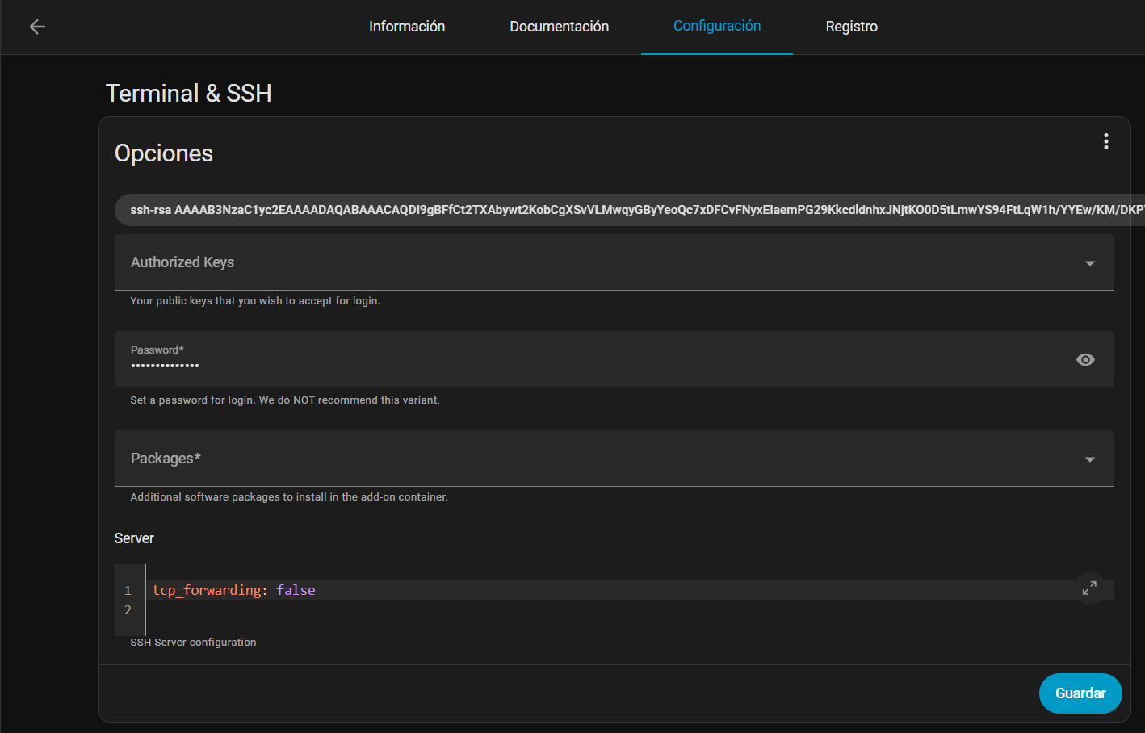Screen dimensions: 1145x733
Task: Click the 'Server' section label
Action: [x=134, y=538]
